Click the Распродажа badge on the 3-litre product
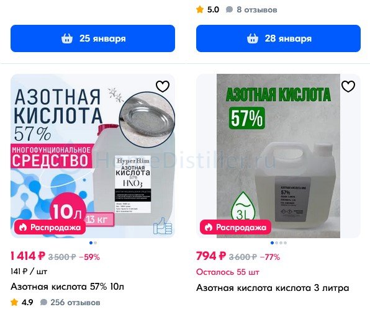This screenshot has width=370, height=312. point(235,228)
